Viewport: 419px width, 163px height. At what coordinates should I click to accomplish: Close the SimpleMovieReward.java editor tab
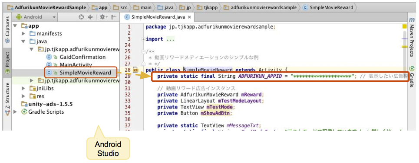pos(189,17)
